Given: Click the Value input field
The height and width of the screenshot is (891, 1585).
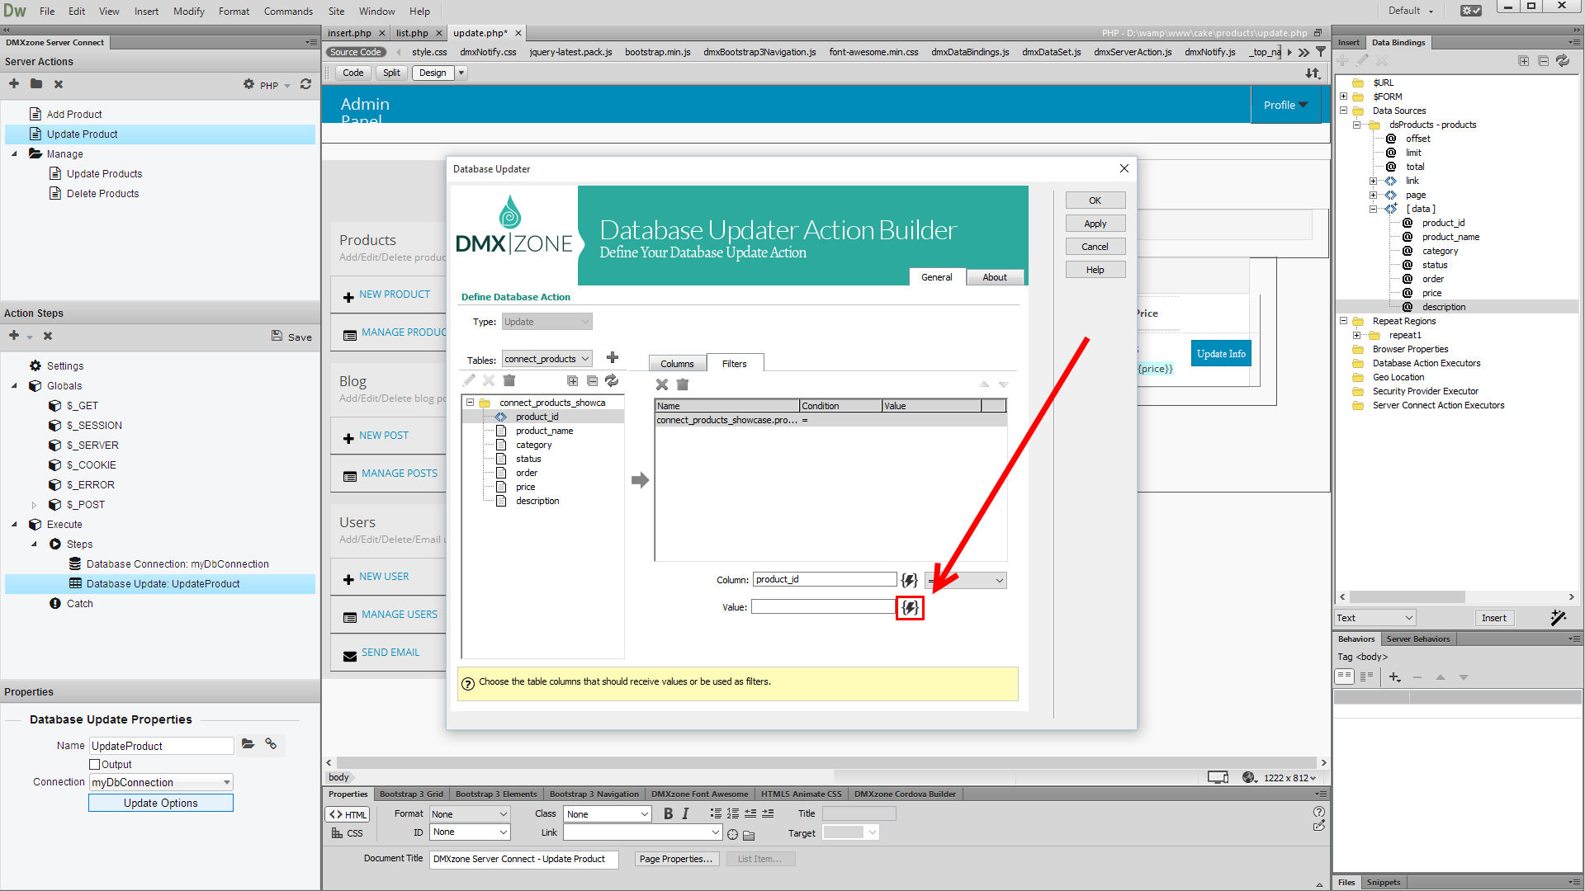Looking at the screenshot, I should coord(823,607).
